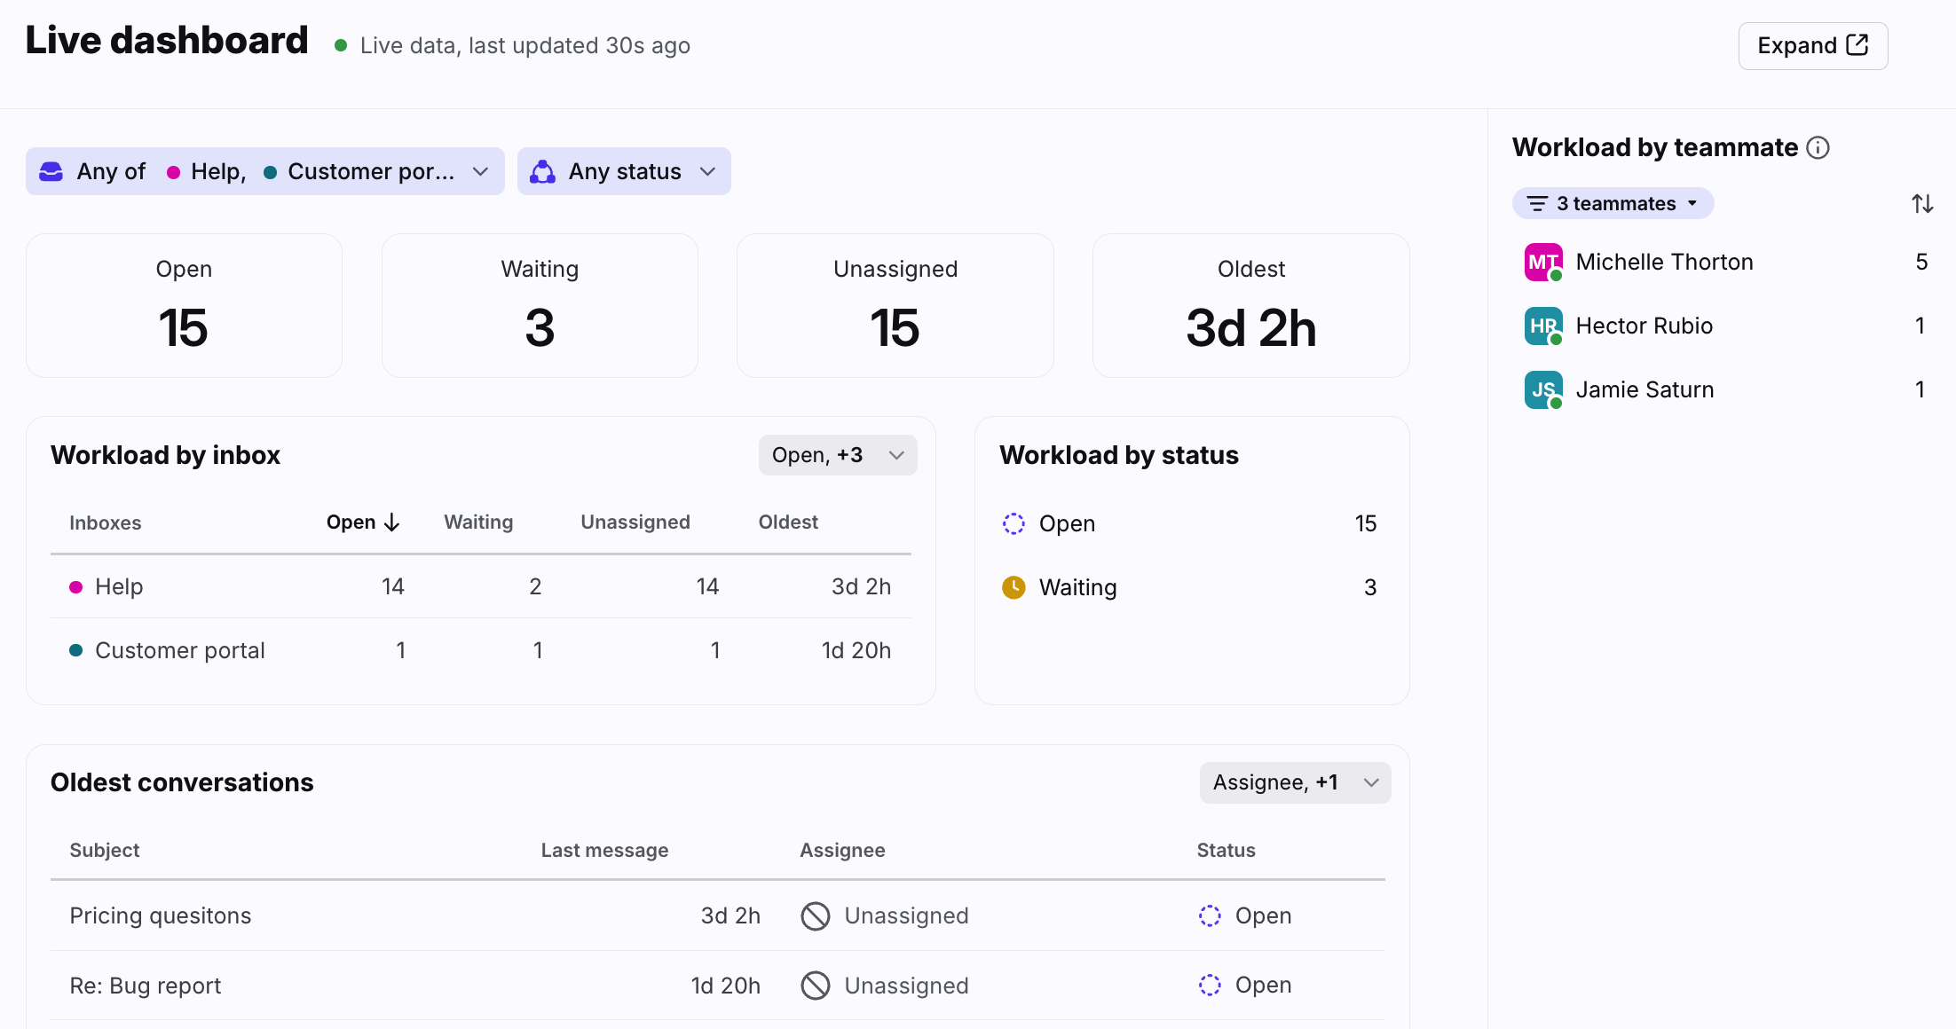
Task: Click the Live dashboard heading
Action: [167, 41]
